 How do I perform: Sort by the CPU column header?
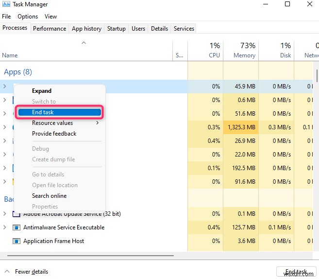[x=205, y=51]
